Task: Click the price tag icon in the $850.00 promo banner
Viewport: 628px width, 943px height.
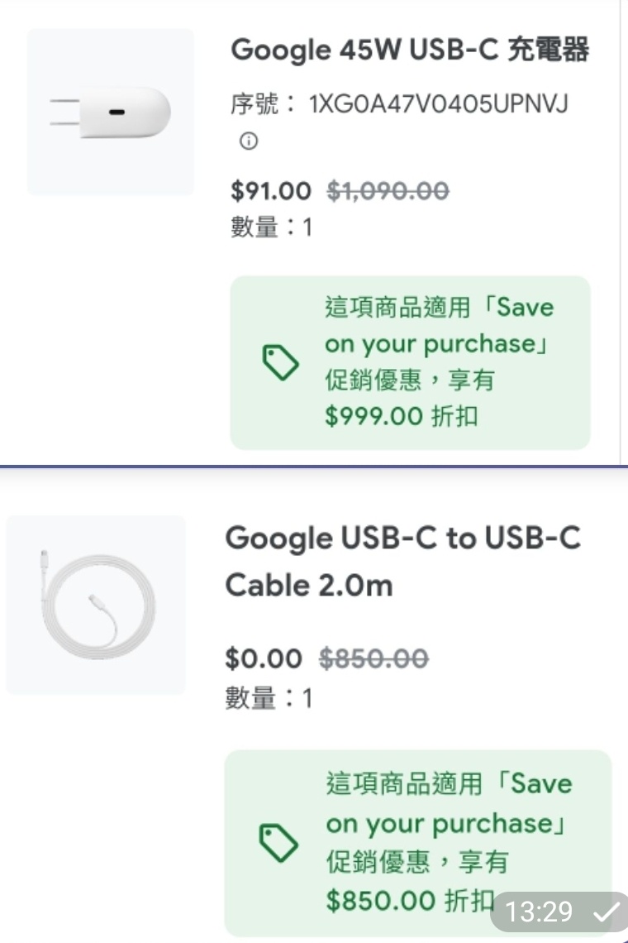Action: [x=278, y=842]
